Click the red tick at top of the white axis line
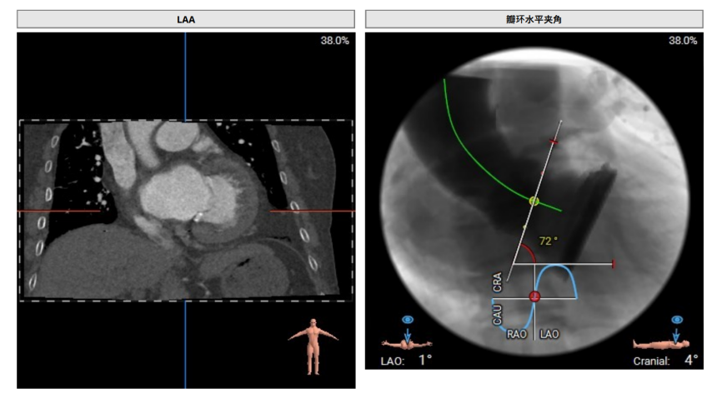Viewport: 722px width, 398px height. point(554,142)
